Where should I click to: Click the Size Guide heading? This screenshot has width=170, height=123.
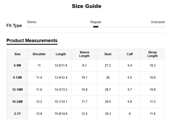point(86,6)
